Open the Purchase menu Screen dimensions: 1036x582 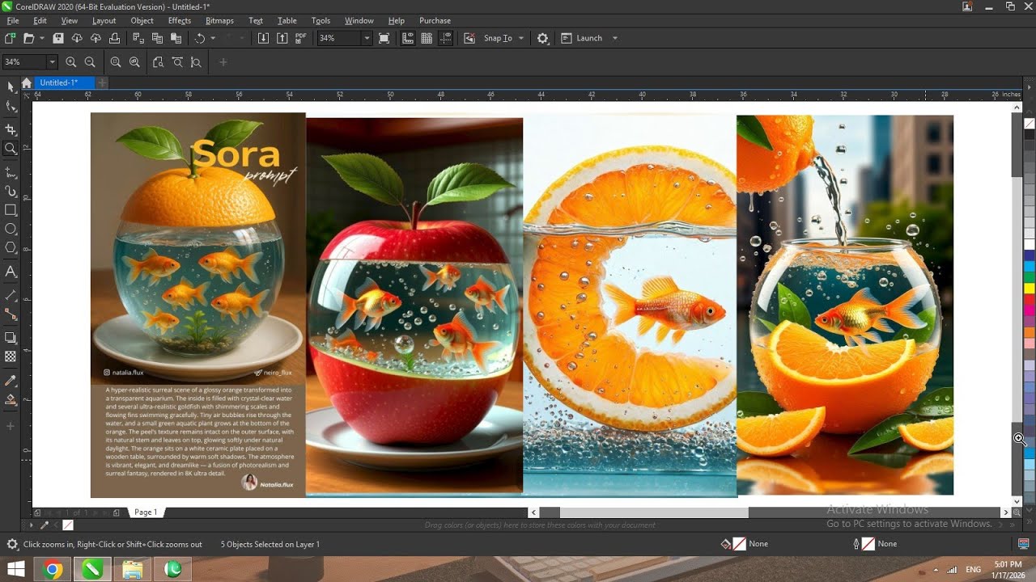(x=435, y=20)
